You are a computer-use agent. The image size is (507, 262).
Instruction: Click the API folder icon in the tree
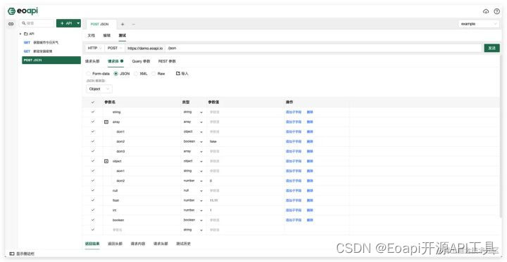tap(26, 34)
